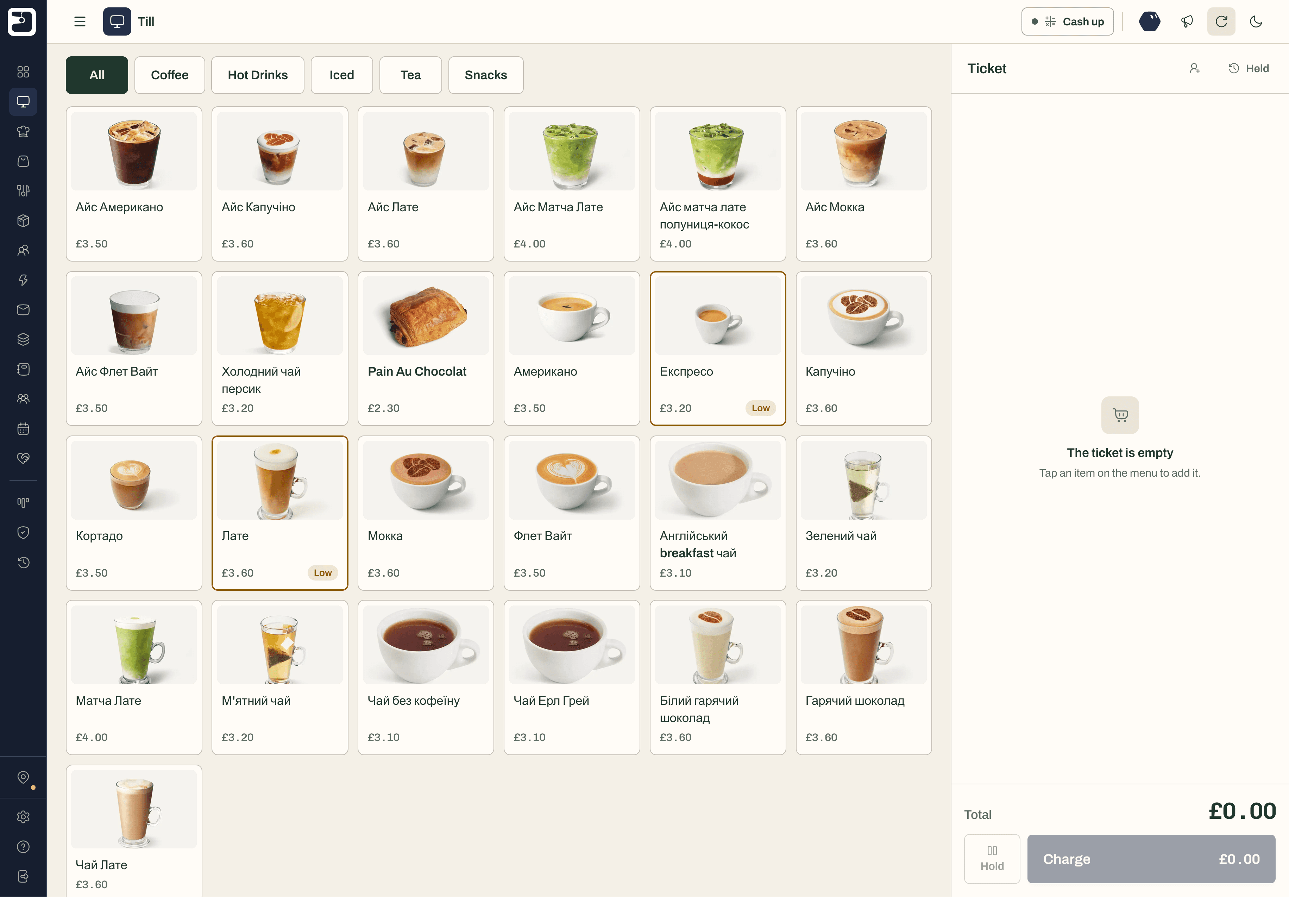Toggle dark mode with moon icon
Image resolution: width=1289 pixels, height=897 pixels.
coord(1256,21)
